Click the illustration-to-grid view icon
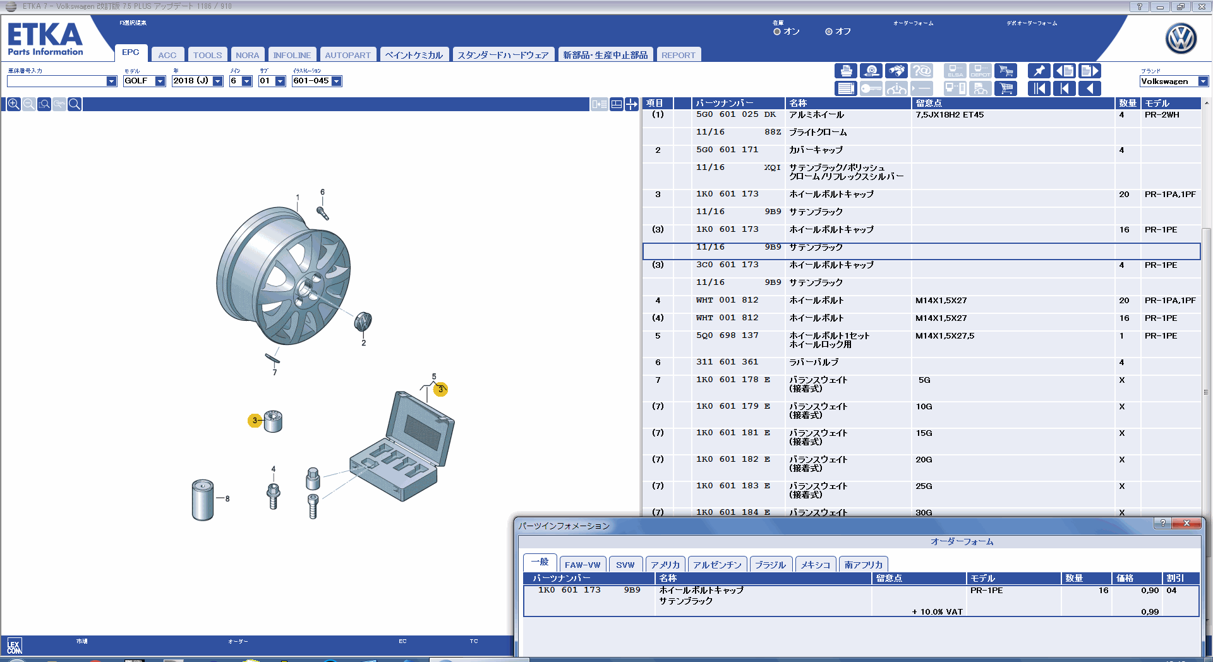1213x662 pixels. tap(600, 104)
